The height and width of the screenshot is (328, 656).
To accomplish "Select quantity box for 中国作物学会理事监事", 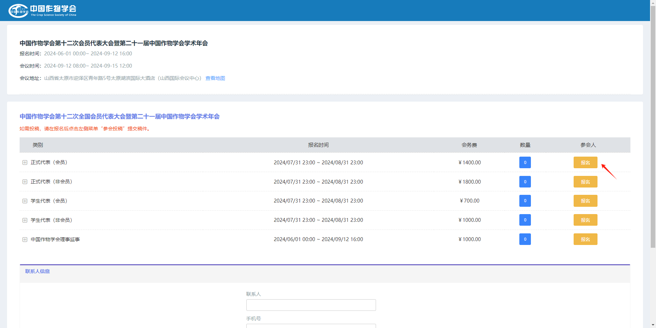I will coord(525,239).
